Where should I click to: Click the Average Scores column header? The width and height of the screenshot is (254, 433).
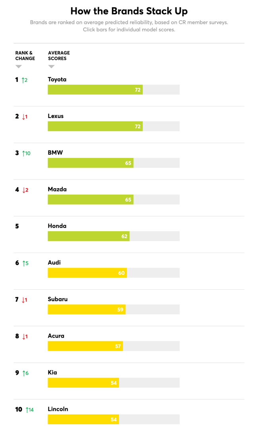pos(59,56)
